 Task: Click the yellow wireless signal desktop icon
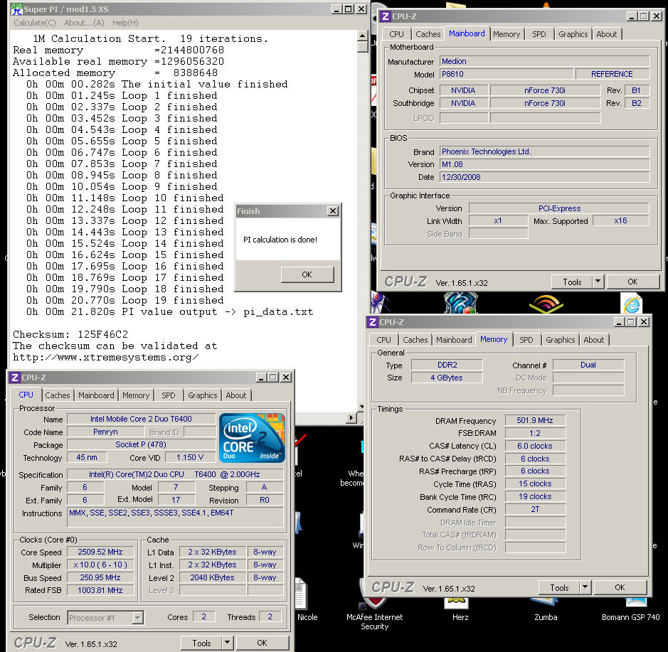[x=546, y=304]
